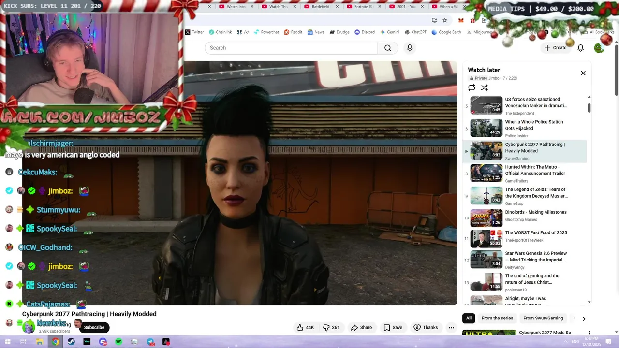Open the /x/ bookmark
Screen dimensions: 619x348
click(x=243, y=32)
